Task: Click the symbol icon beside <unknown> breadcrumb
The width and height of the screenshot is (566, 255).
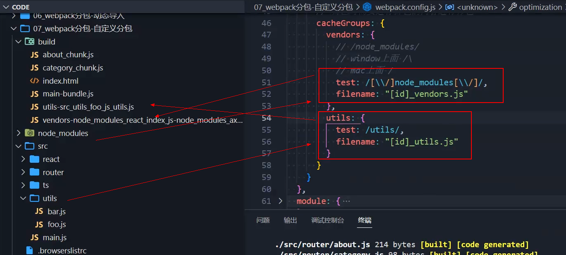Action: point(450,7)
